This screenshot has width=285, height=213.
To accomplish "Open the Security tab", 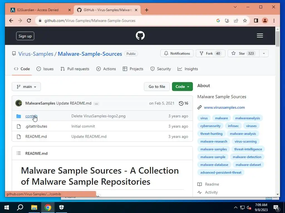I will (x=161, y=69).
